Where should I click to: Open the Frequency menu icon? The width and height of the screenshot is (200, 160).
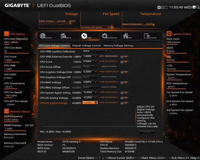pos(42,36)
